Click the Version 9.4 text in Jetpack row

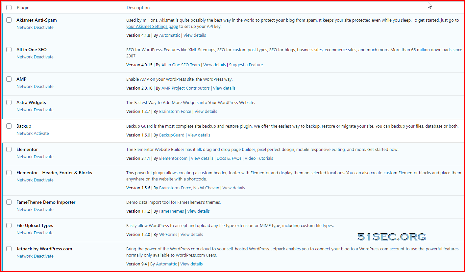(x=136, y=264)
